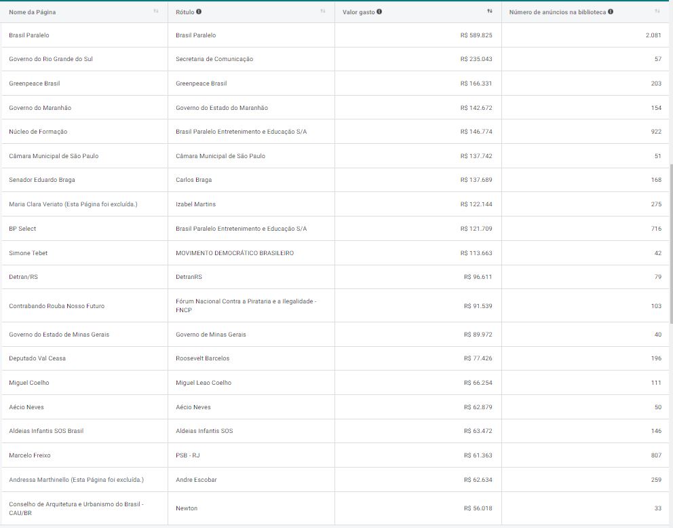Select BP Select page name
Viewport: 673px width, 528px height.
[22, 229]
